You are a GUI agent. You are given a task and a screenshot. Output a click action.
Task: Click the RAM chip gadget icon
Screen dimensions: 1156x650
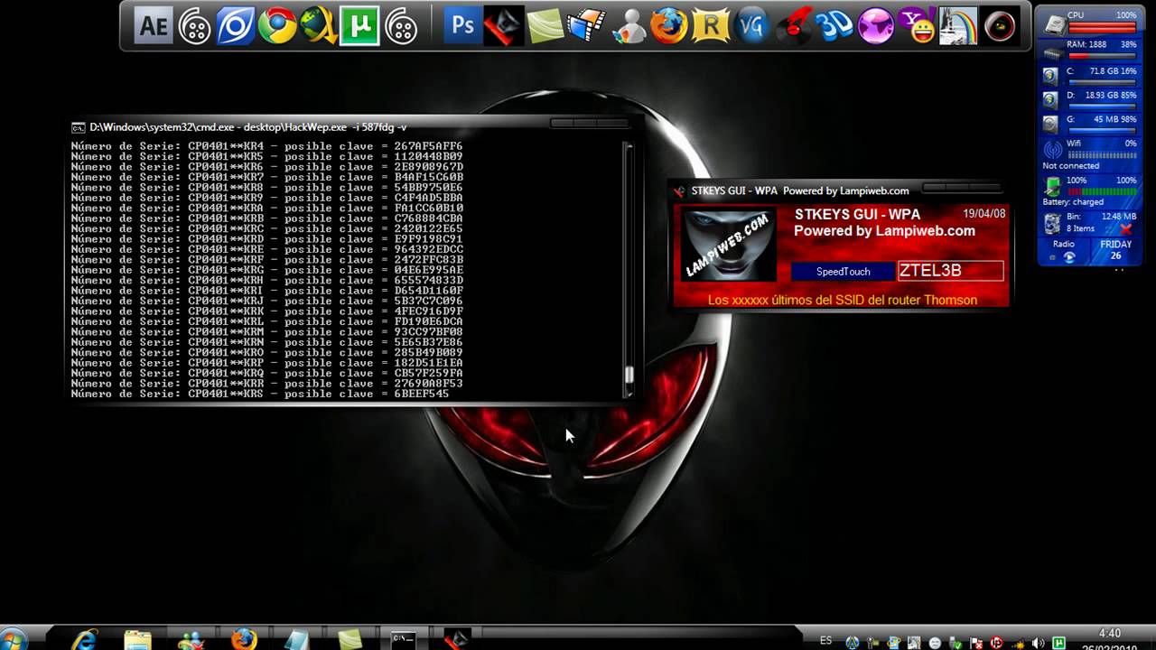(x=1052, y=52)
